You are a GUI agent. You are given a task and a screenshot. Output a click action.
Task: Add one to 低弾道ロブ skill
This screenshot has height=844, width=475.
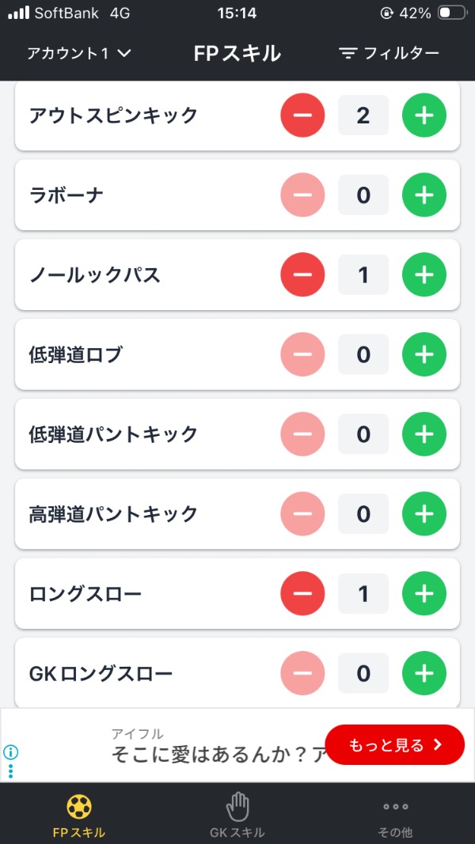coord(424,354)
